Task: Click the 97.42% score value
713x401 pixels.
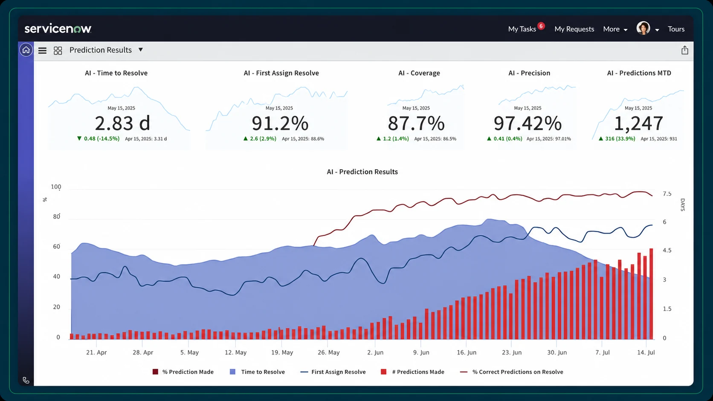Action: [x=528, y=124]
